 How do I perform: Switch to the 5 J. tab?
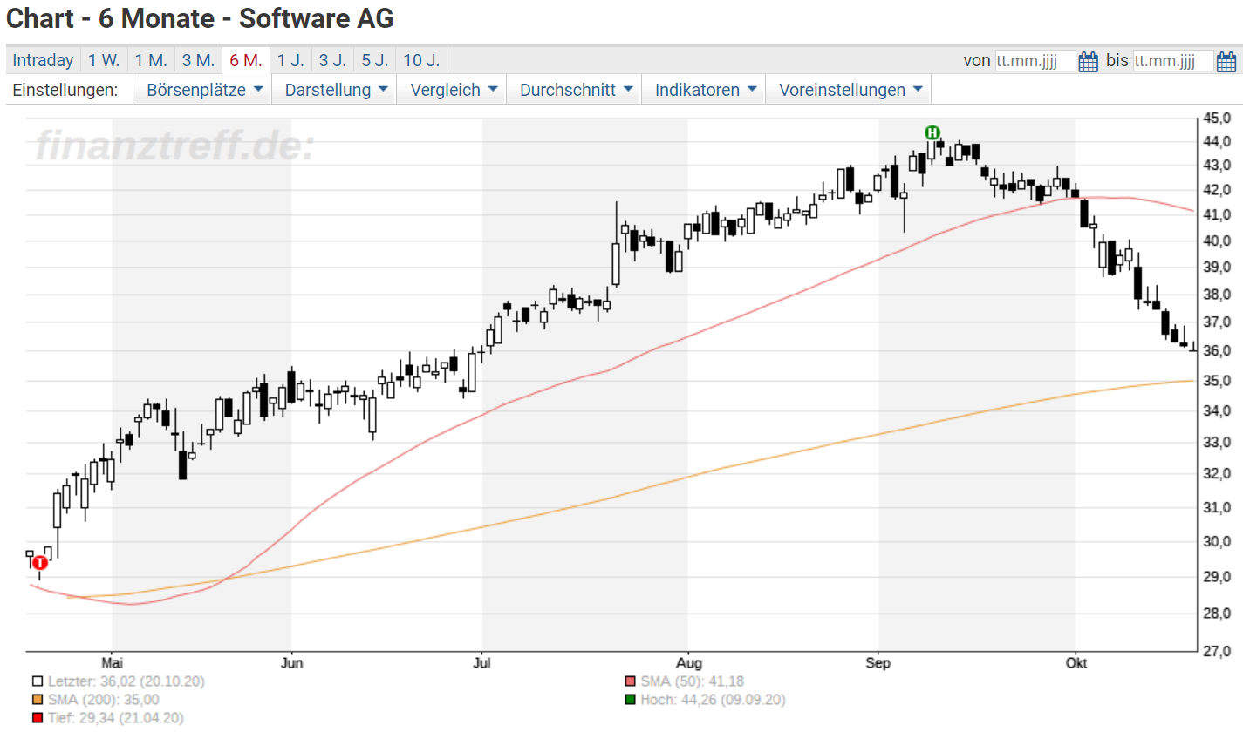[375, 60]
